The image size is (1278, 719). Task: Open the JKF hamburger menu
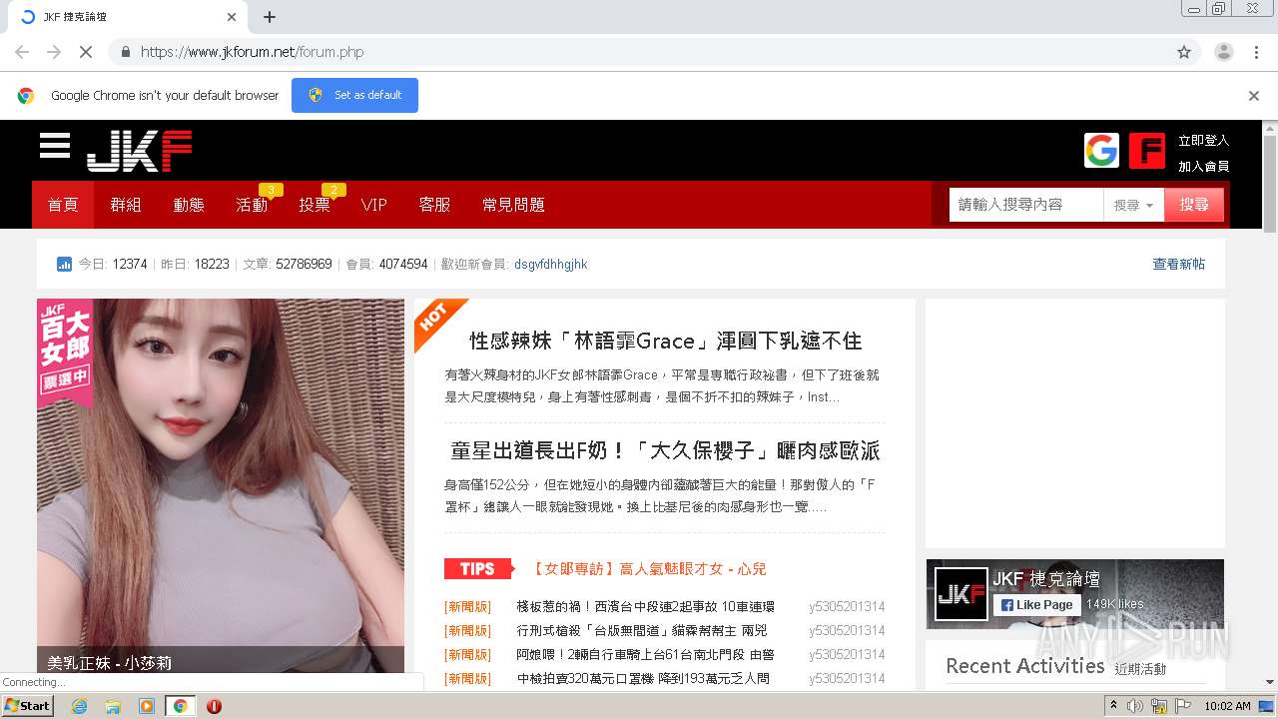55,146
